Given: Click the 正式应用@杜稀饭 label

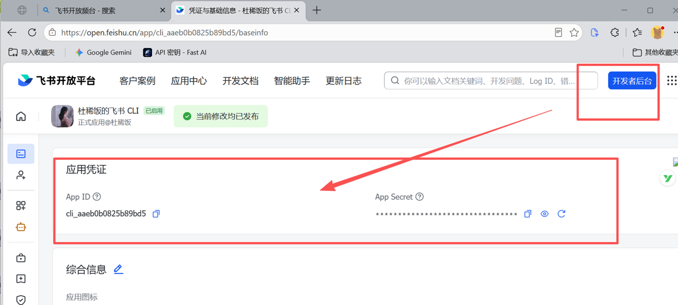Looking at the screenshot, I should [104, 122].
